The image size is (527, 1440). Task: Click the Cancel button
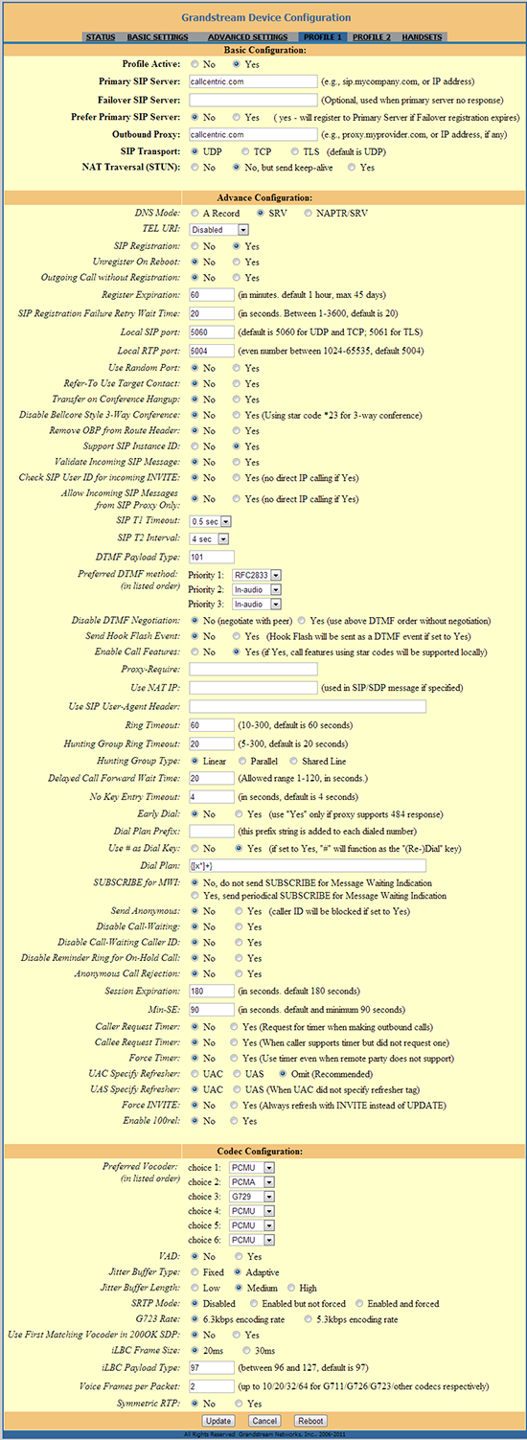click(264, 1420)
